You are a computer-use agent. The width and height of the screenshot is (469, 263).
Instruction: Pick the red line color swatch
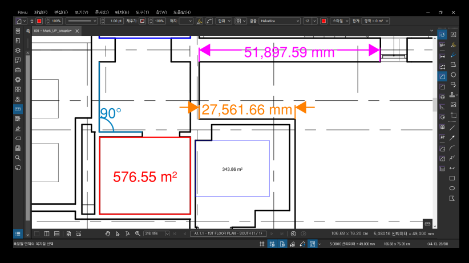39,21
